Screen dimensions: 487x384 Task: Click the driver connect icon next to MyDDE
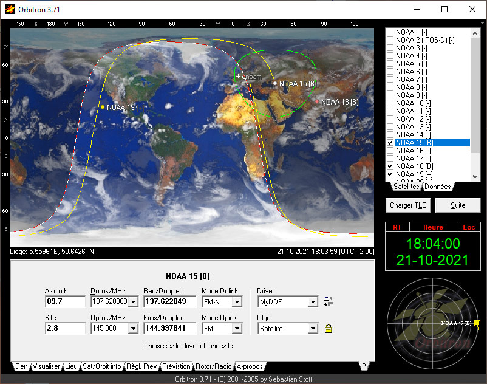329,301
